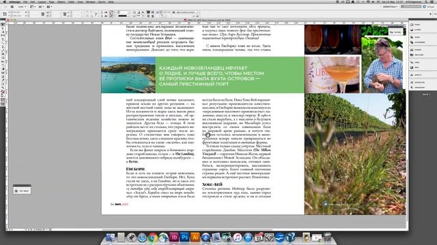437x245 pixels.
Task: Click the vineyard landscape photo
Action: 355,154
